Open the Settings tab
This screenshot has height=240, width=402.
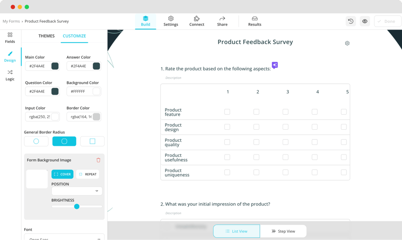coord(170,21)
